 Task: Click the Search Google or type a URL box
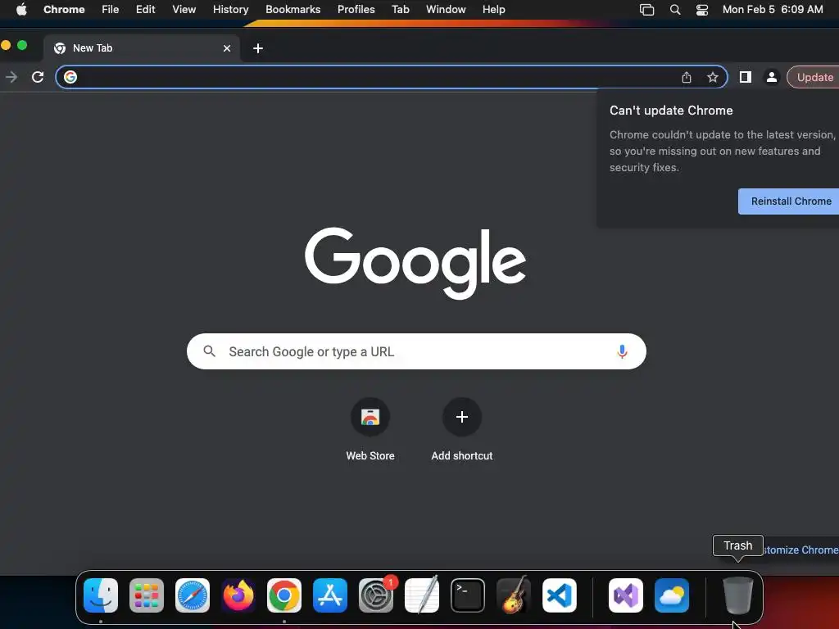pyautogui.click(x=416, y=351)
